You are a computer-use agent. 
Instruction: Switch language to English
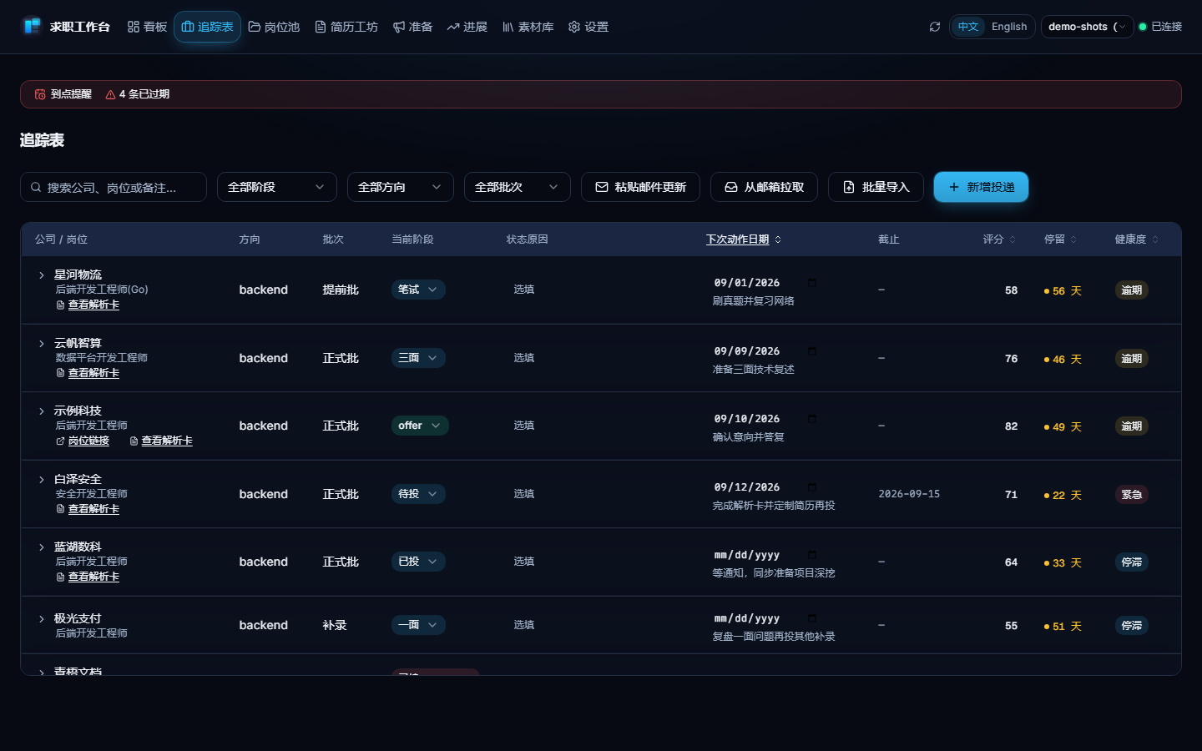pos(1009,27)
